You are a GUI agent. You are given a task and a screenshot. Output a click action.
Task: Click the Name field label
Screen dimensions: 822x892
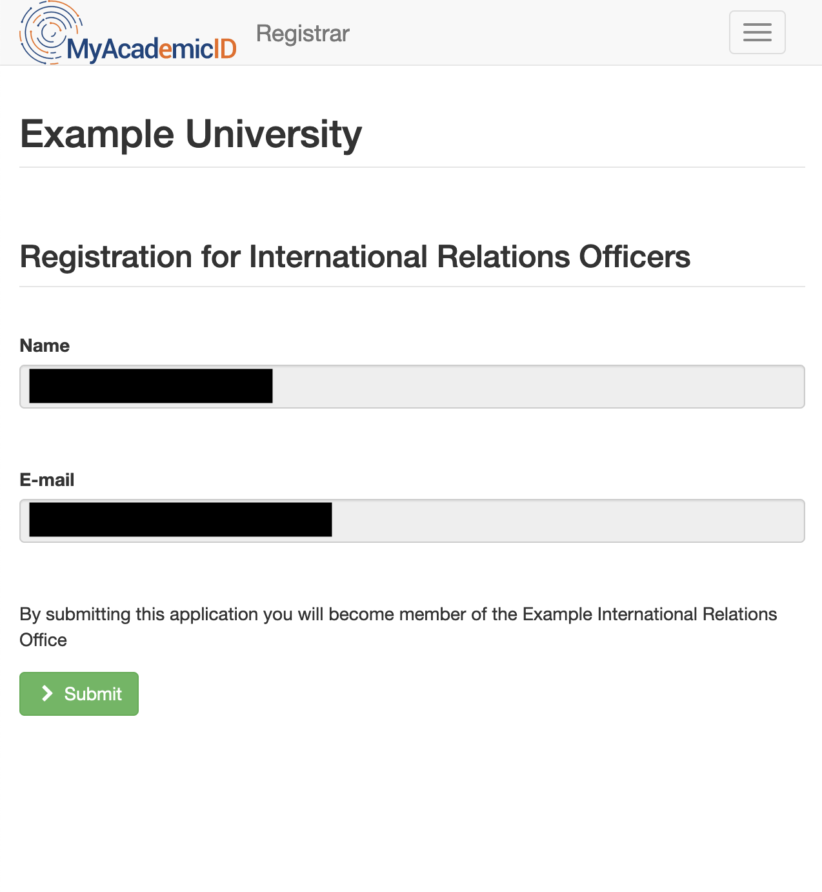45,346
